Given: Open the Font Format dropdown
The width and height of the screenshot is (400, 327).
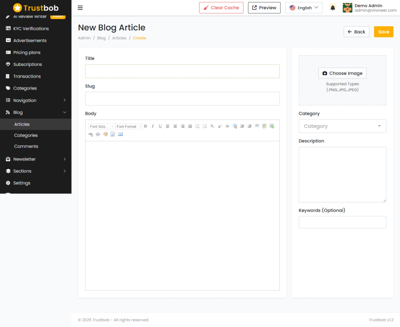Looking at the screenshot, I should point(129,126).
